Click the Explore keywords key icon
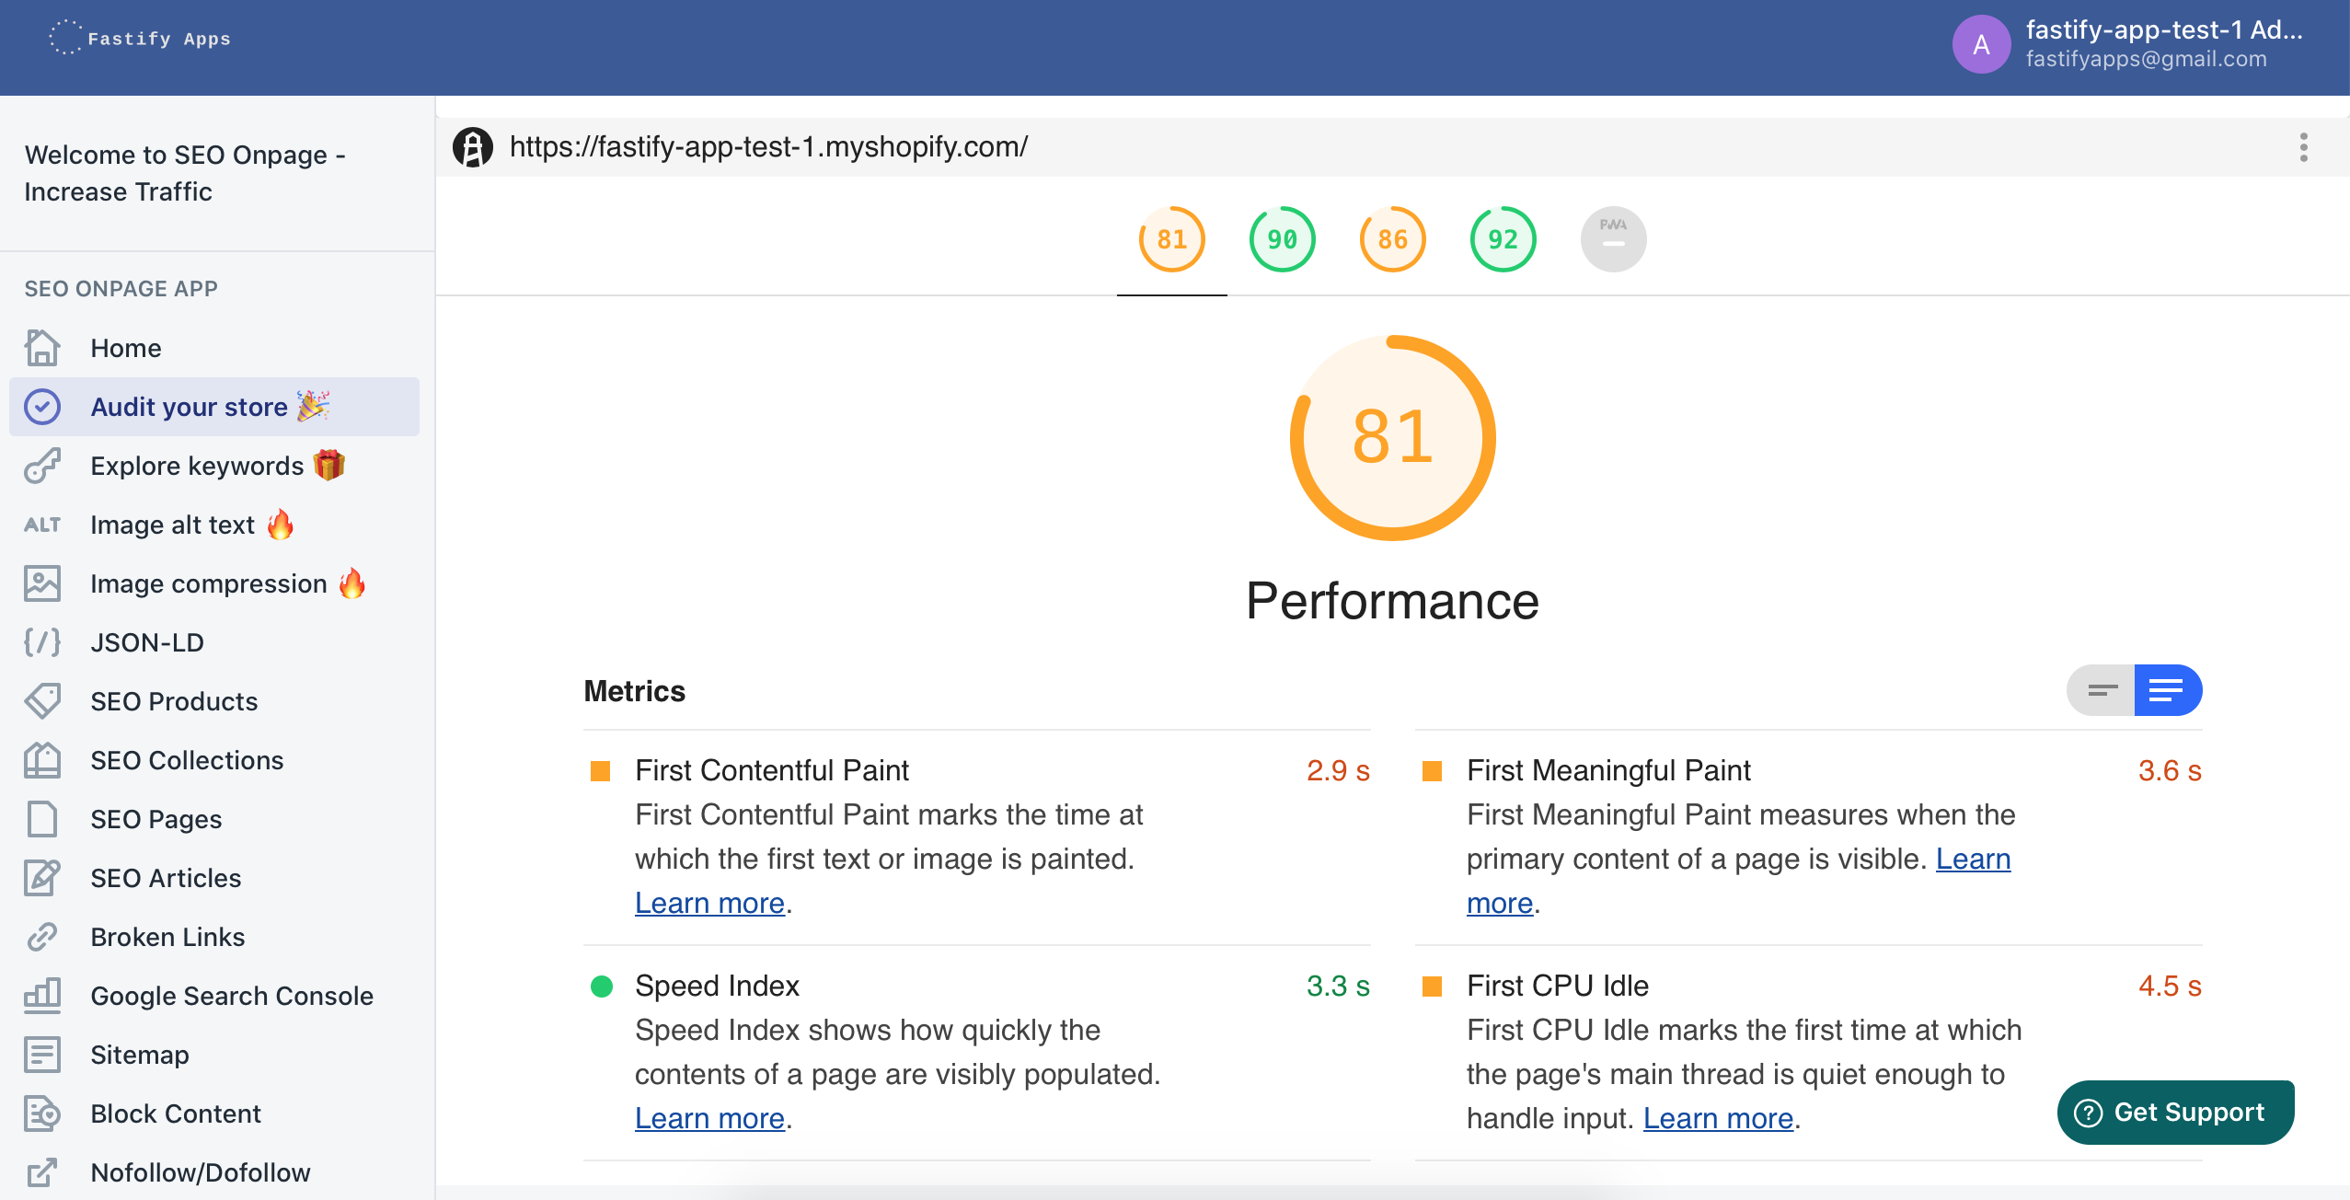The width and height of the screenshot is (2350, 1200). [x=42, y=466]
